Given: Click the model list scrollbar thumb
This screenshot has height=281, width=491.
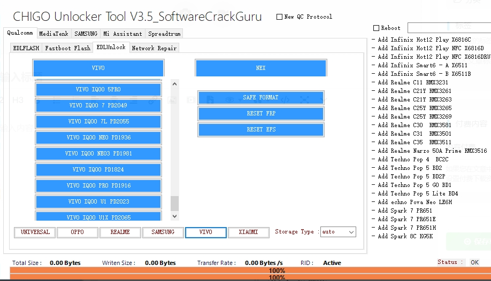Looking at the screenshot, I should 175,204.
